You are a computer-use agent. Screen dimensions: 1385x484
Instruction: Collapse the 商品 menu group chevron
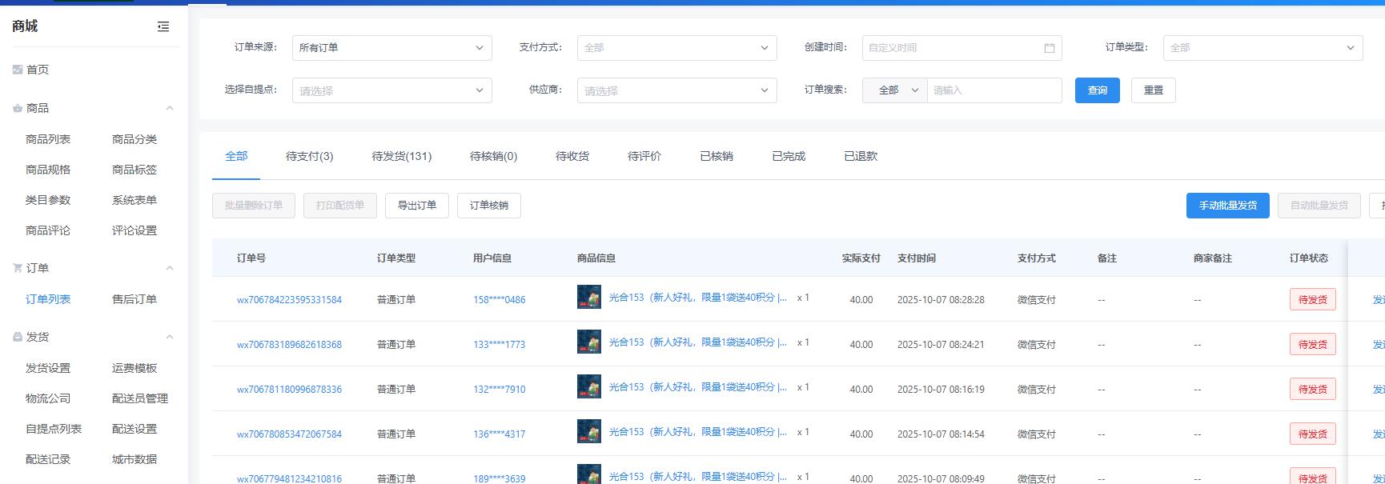(170, 108)
